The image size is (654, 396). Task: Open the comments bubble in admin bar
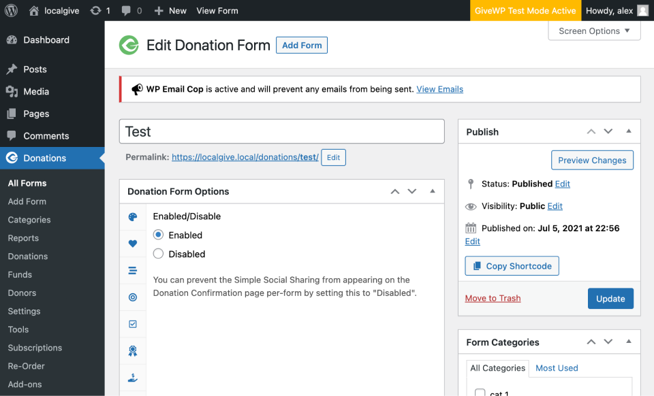126,11
